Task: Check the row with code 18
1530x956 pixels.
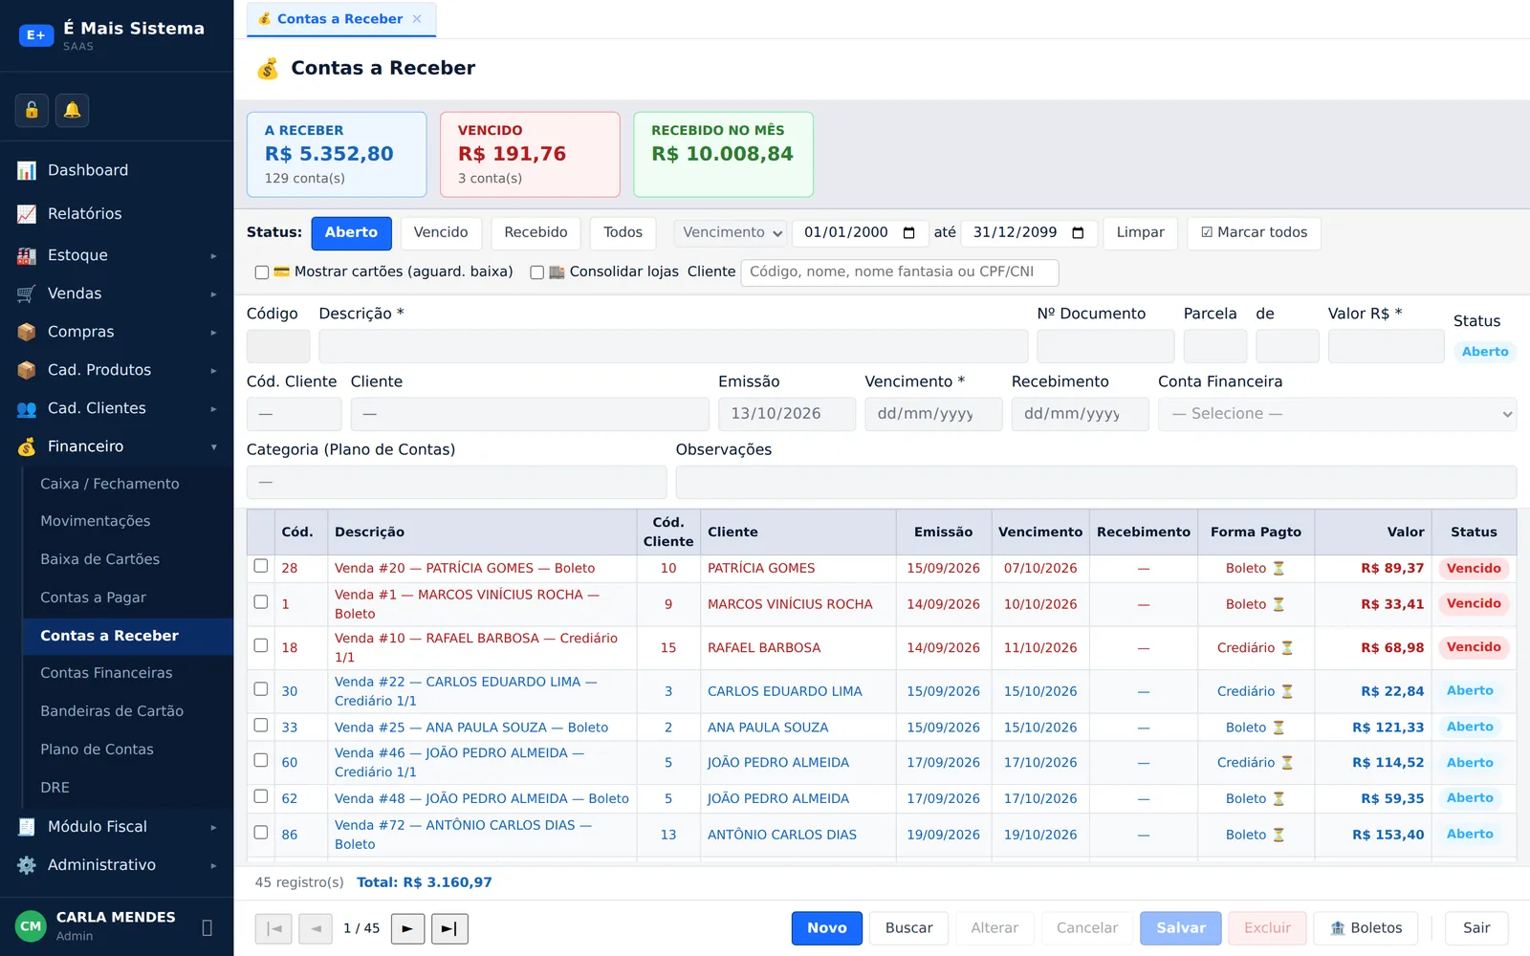Action: click(x=260, y=645)
